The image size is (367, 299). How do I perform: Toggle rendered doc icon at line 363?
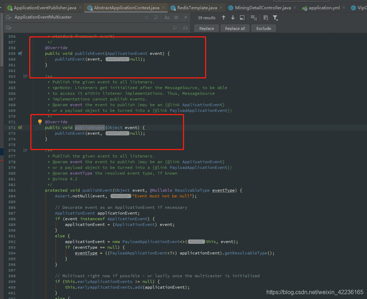pos(26,76)
